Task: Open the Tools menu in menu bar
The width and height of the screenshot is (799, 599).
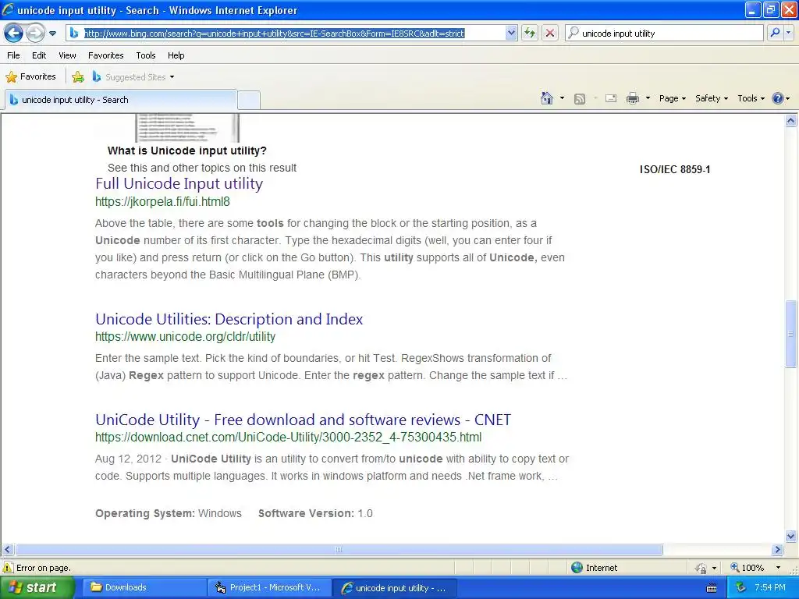Action: point(146,55)
